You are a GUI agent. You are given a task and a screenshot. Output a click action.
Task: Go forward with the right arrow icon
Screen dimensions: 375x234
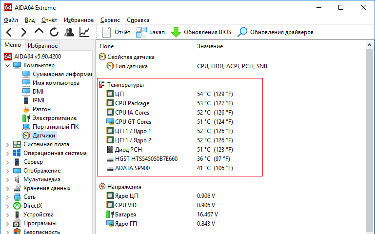coord(24,32)
